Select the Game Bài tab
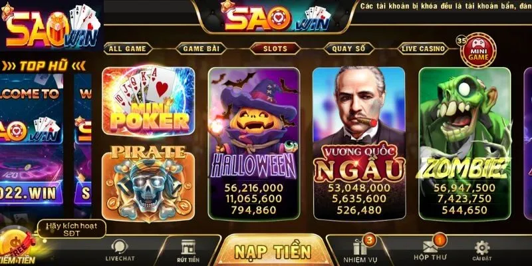532x266 pixels. (201, 49)
